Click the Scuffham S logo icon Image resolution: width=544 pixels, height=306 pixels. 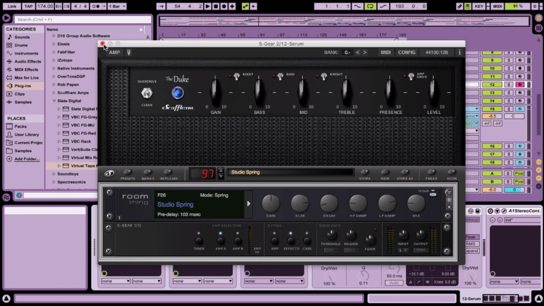click(x=109, y=173)
